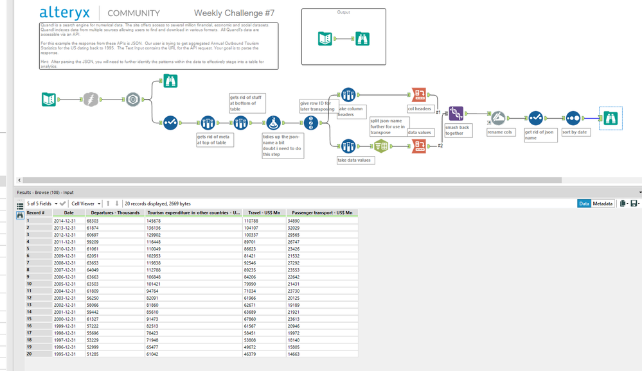The height and width of the screenshot is (371, 642).
Task: Select the Record ID tool
Action: 311,123
